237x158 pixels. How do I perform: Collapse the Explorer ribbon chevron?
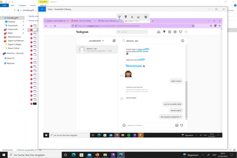pos(232,5)
